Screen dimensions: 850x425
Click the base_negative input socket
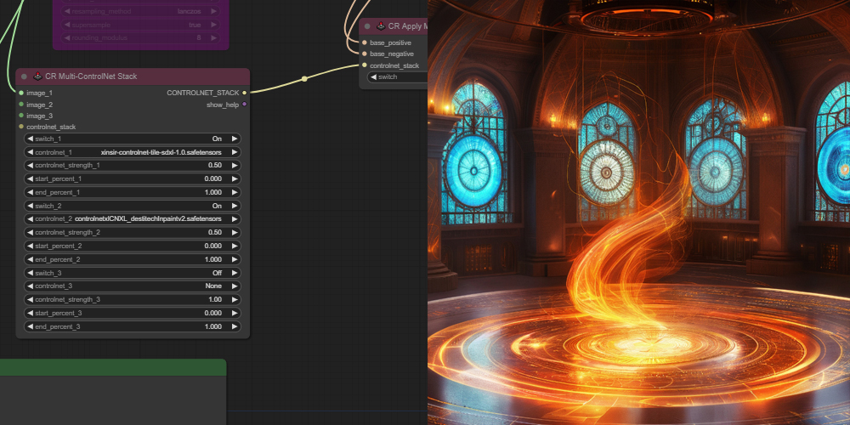click(365, 54)
